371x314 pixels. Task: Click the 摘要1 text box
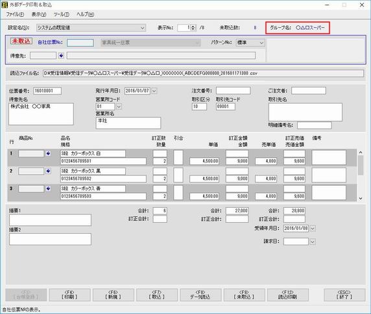(x=50, y=220)
